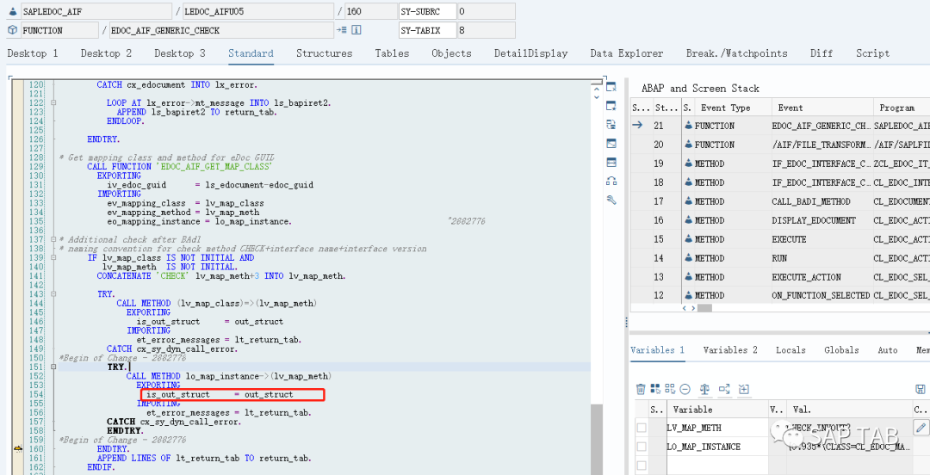This screenshot has width=930, height=475.
Task: Open the Tables tab
Action: [392, 53]
